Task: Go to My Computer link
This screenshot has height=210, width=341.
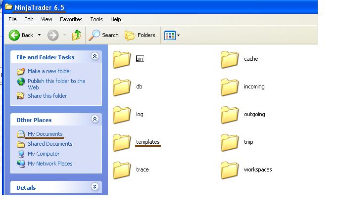Action: tap(44, 154)
